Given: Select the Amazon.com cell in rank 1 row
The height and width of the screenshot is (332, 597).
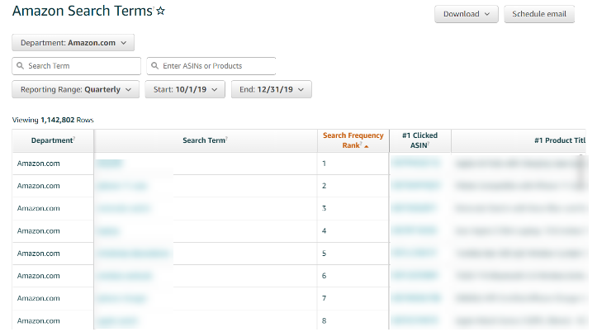Looking at the screenshot, I should [x=53, y=164].
